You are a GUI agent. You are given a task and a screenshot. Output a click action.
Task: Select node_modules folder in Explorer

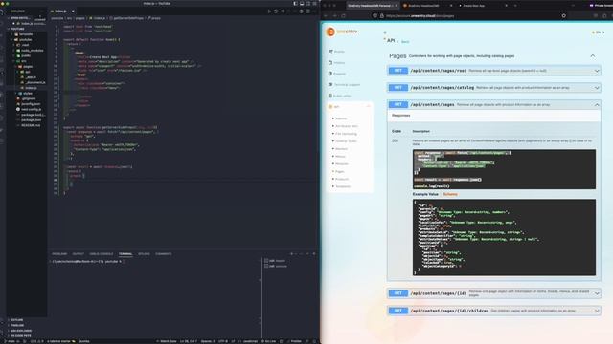(x=32, y=51)
